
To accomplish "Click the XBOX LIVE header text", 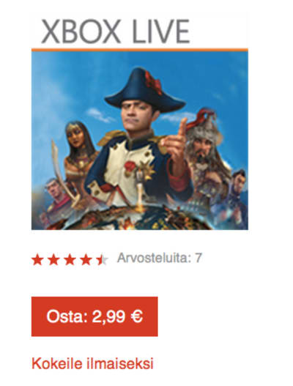I will [116, 31].
